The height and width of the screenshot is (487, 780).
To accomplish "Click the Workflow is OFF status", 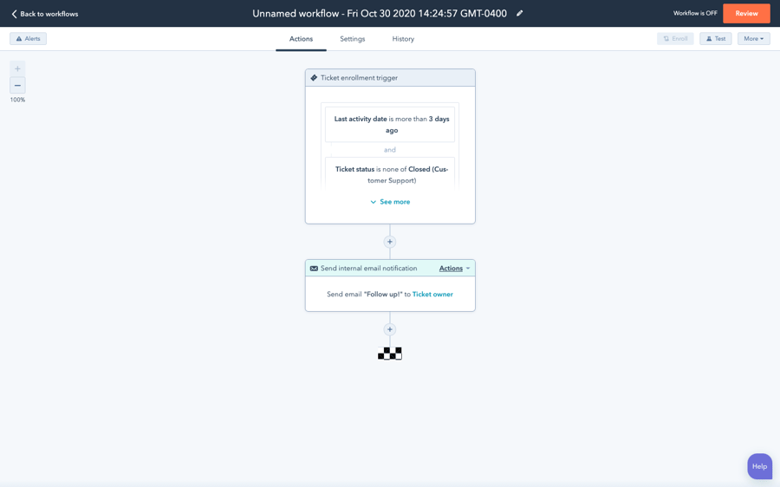I will [x=695, y=13].
